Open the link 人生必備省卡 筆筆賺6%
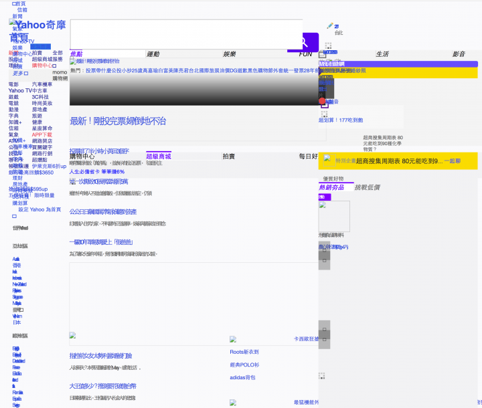The height and width of the screenshot is (408, 482). [x=97, y=172]
